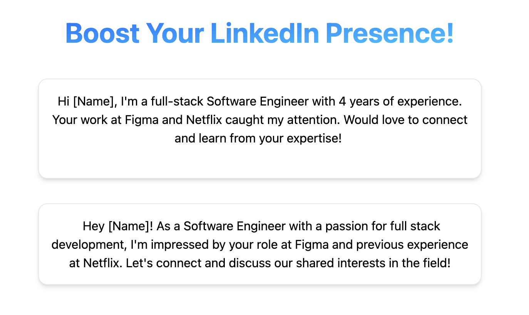Screen dimensions: 529x315
Task: Click the word "Boost" in the heading
Action: coord(102,33)
